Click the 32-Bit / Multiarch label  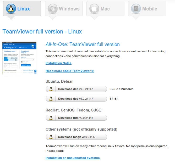(122, 89)
